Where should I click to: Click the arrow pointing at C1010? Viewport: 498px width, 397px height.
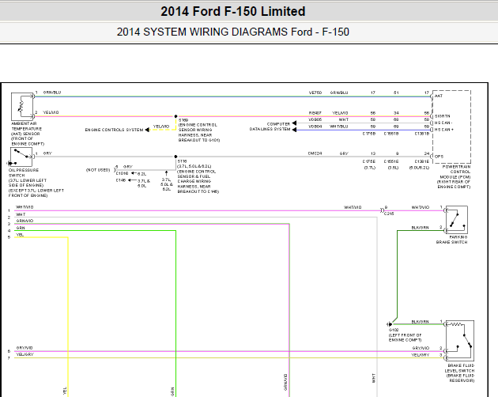tap(134, 173)
